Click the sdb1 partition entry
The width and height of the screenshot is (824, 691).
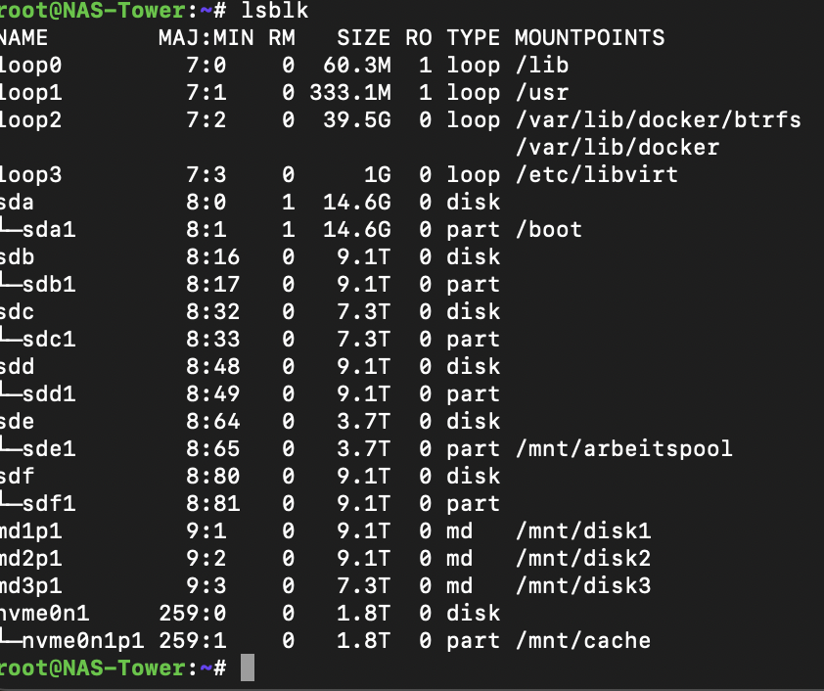[49, 284]
